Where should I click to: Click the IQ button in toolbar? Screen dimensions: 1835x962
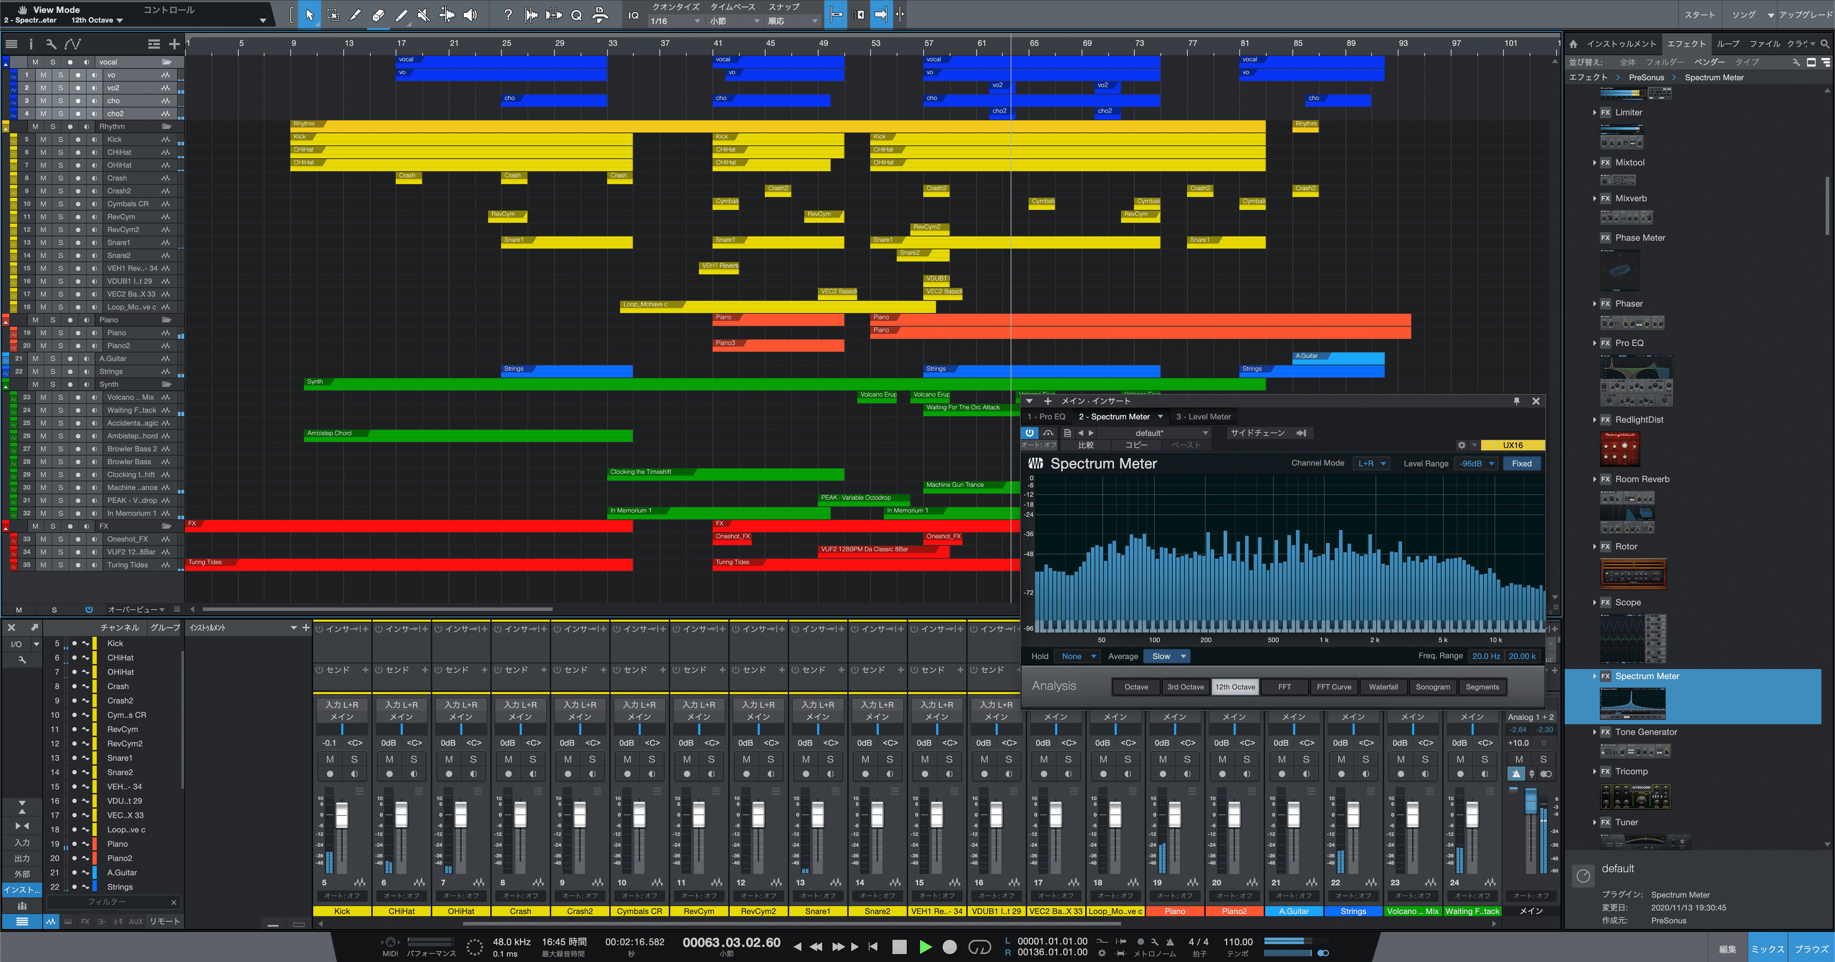click(633, 15)
